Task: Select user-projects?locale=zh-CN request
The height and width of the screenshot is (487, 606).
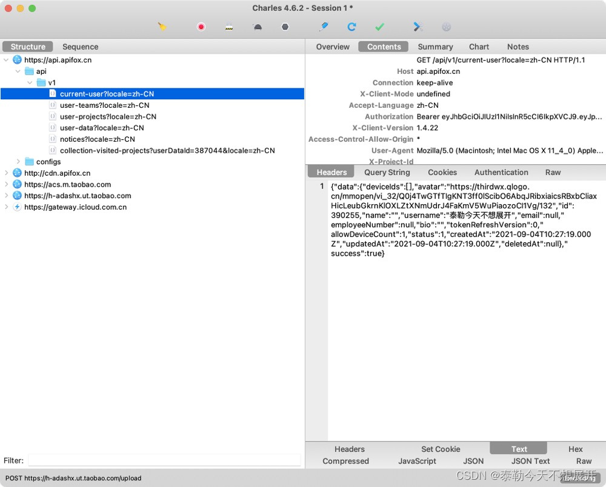Action: (x=108, y=117)
